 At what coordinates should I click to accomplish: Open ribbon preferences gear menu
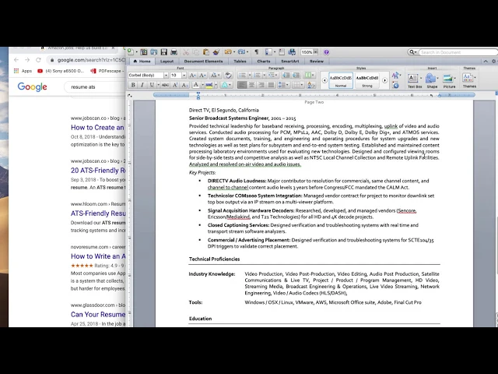(x=494, y=61)
